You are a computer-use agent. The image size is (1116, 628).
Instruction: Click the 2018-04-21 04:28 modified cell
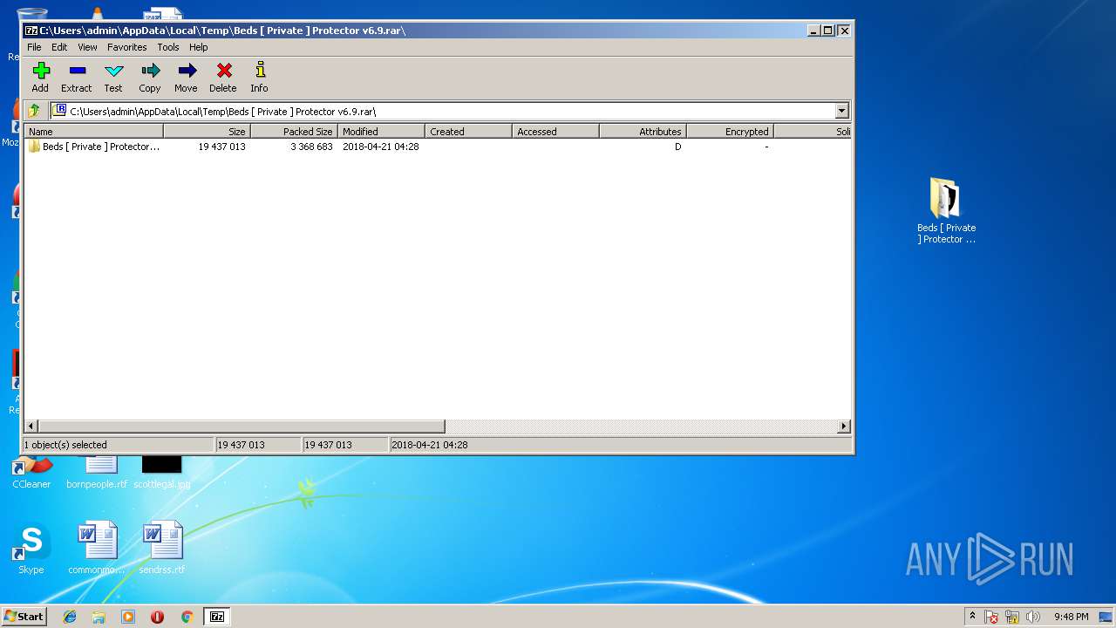381,147
